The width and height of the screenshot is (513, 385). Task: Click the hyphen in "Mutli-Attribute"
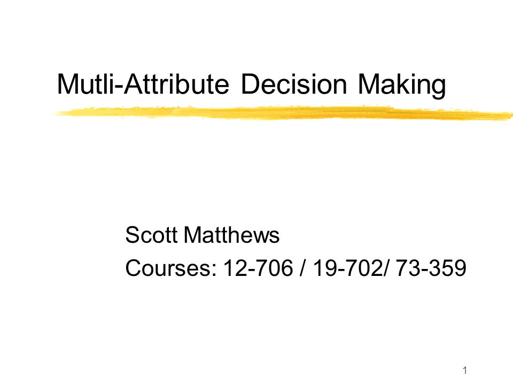click(118, 87)
